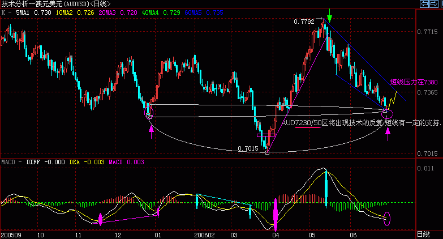Click the MACD indicator name label
This screenshot has height=239, width=443.
pos(8,162)
